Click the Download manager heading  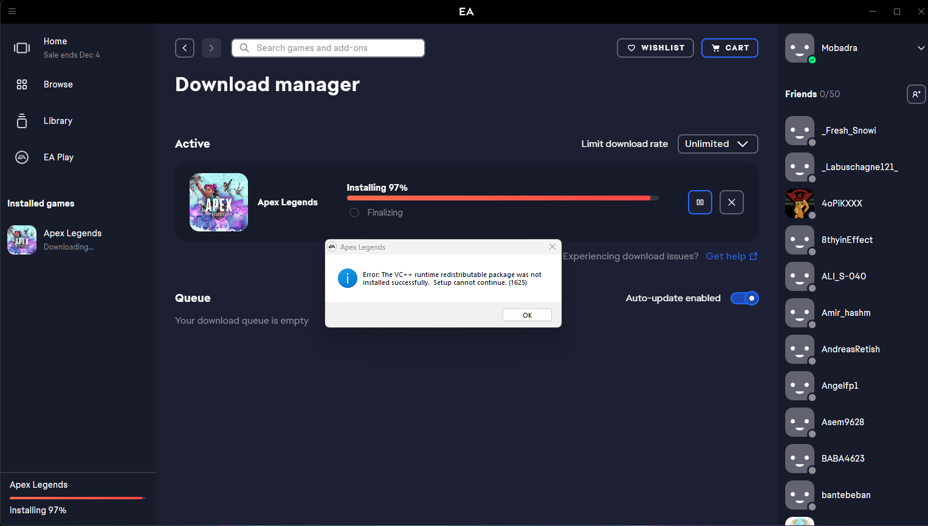267,84
